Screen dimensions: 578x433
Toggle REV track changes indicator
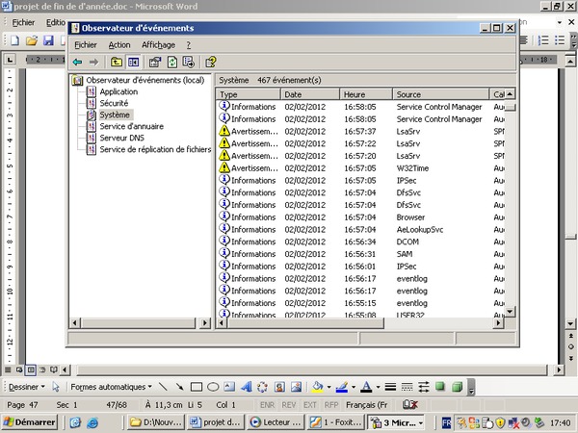(x=289, y=405)
